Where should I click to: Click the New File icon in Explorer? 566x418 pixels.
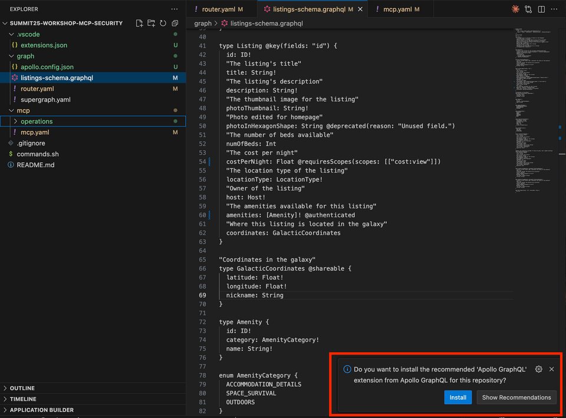coord(139,23)
